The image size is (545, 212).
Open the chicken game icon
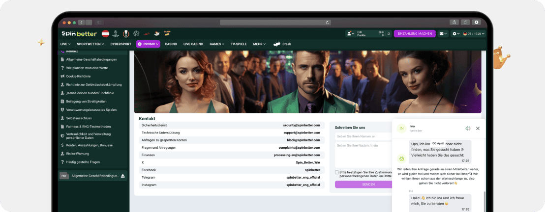pos(157,34)
